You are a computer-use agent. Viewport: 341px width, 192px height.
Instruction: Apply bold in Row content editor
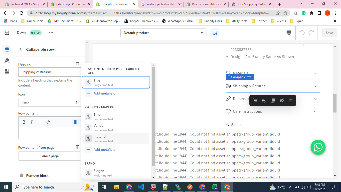click(24, 122)
